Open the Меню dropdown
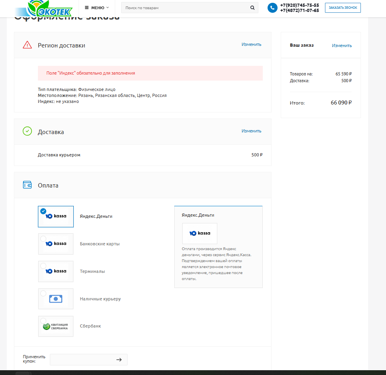The width and height of the screenshot is (386, 375). click(x=96, y=8)
